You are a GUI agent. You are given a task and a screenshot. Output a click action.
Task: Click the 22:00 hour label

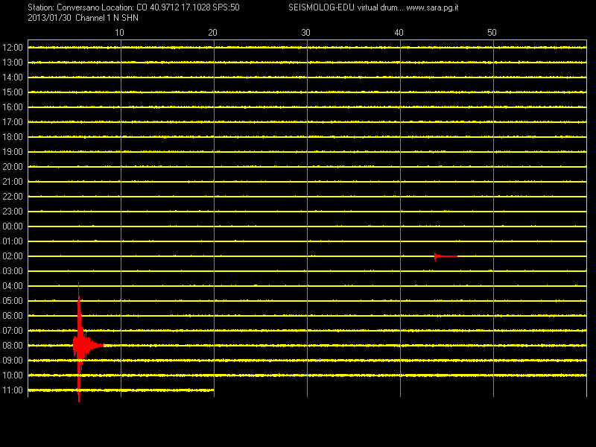pos(13,197)
